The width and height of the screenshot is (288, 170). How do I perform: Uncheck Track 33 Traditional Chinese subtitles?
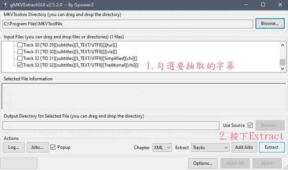point(20,65)
